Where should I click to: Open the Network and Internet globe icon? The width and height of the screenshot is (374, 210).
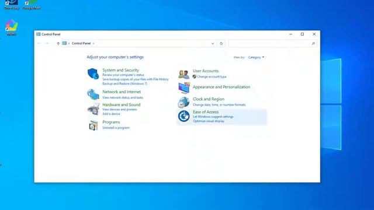[93, 94]
